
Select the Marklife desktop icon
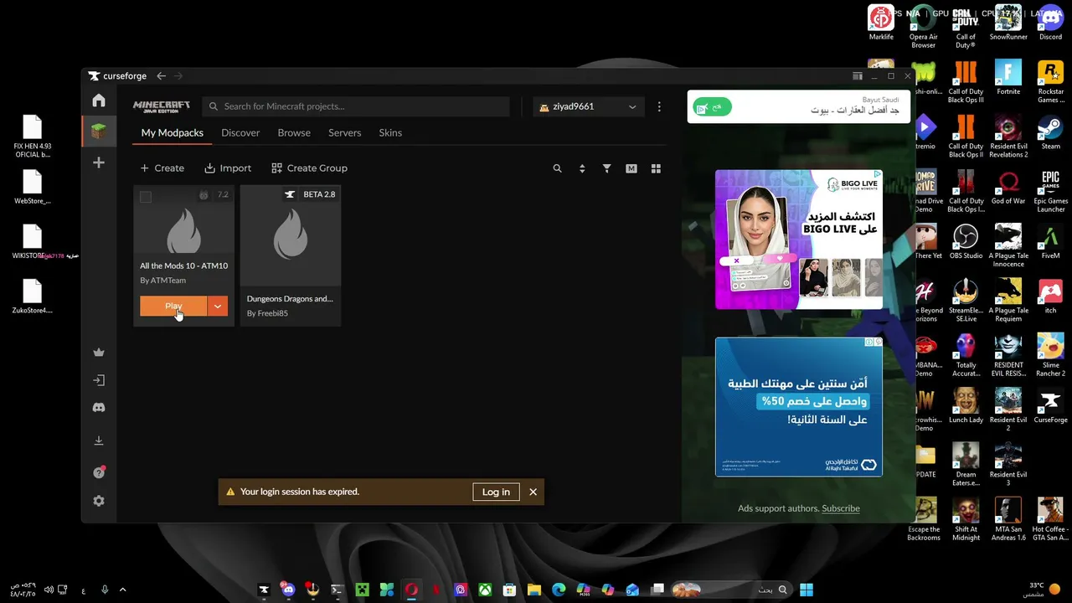point(881,23)
